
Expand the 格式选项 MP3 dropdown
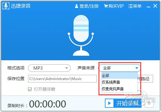49,68
